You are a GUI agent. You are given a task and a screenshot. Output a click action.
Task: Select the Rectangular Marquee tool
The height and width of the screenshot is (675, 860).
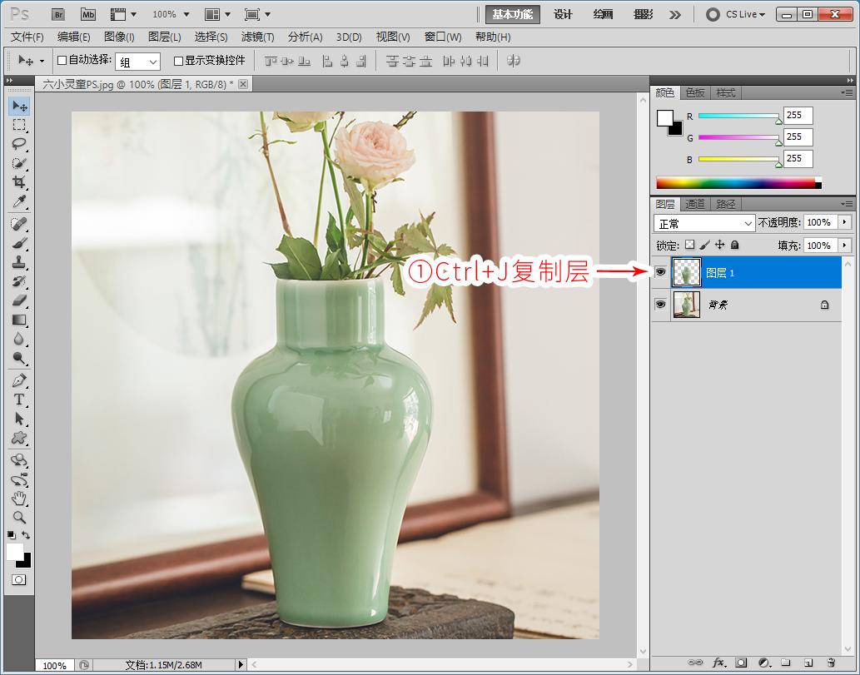19,125
